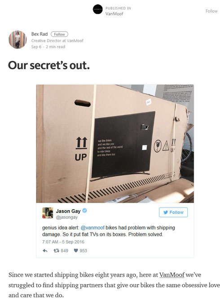Click the 849 retweet count
The image size is (220, 300).
pos(65,251)
